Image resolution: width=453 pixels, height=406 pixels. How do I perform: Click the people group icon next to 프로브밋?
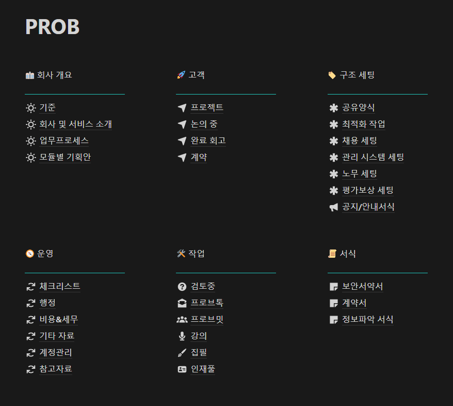(x=183, y=319)
